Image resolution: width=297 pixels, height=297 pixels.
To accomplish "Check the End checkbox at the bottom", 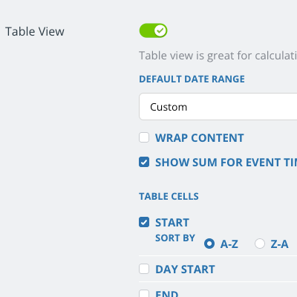I will (144, 294).
